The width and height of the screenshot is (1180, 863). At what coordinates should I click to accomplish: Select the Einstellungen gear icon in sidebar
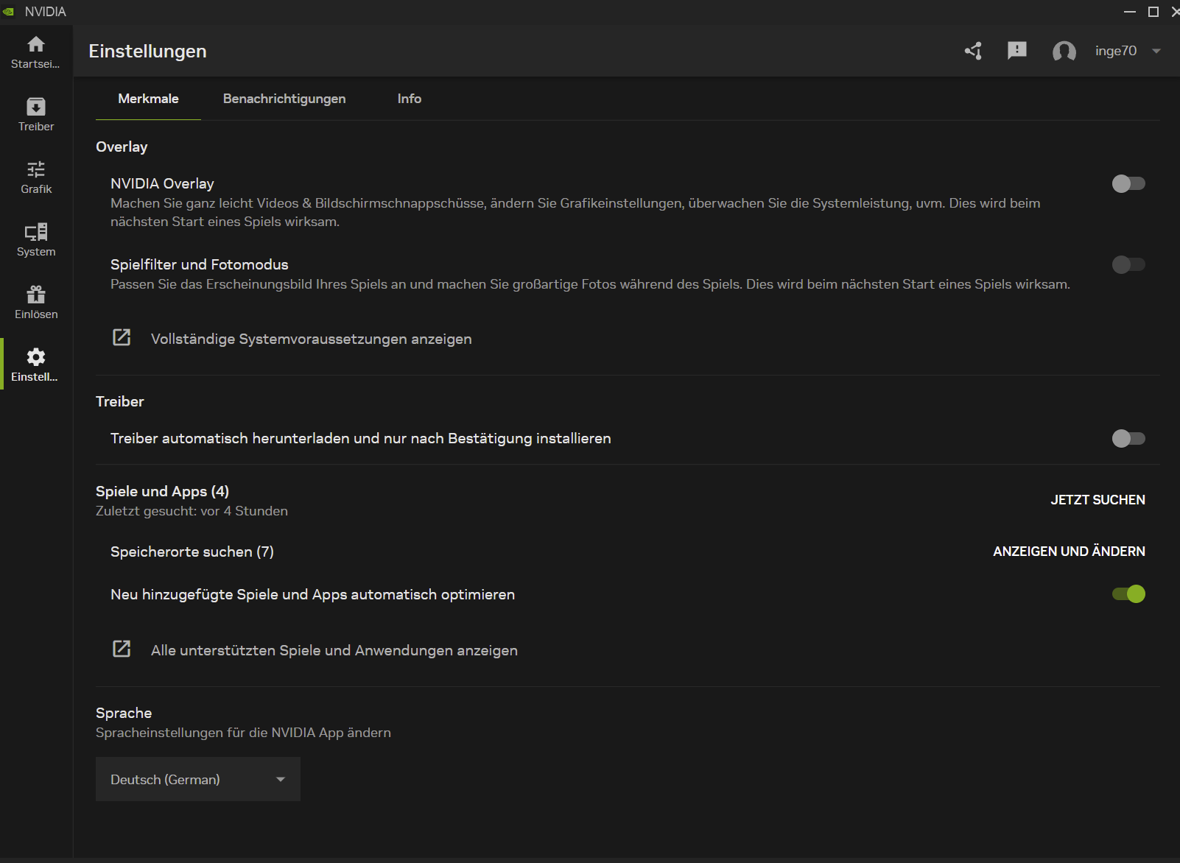tap(36, 357)
